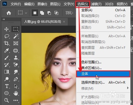Image resolution: width=133 pixels, height=105 pixels.
Task: Click the Photoshop Ps logo icon
Action: pos(5,4)
